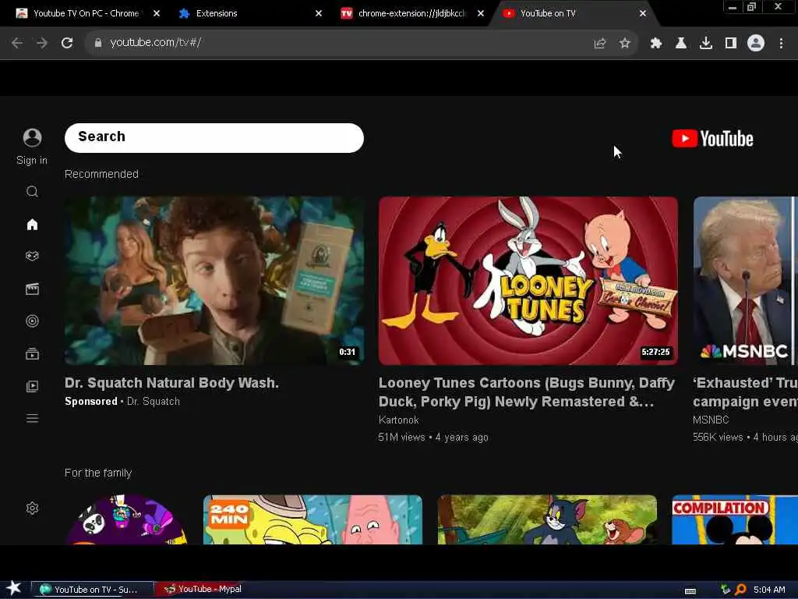This screenshot has width=798, height=599.
Task: Open the Chrome Labs flask icon
Action: (x=681, y=44)
